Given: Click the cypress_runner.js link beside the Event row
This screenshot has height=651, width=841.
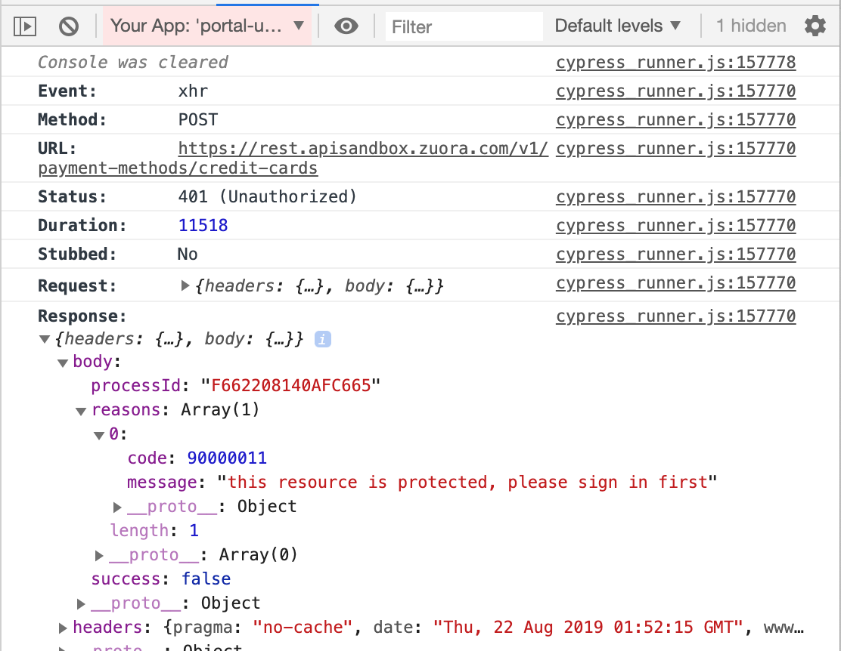Looking at the screenshot, I should (675, 91).
